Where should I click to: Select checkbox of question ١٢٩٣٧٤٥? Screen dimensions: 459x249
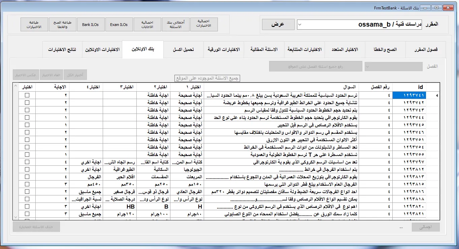(27, 125)
